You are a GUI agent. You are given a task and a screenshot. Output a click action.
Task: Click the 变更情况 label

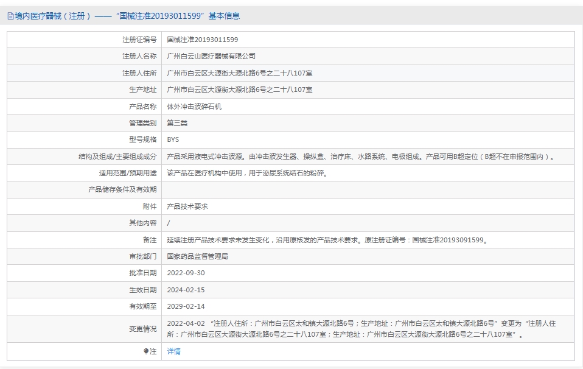(x=143, y=329)
